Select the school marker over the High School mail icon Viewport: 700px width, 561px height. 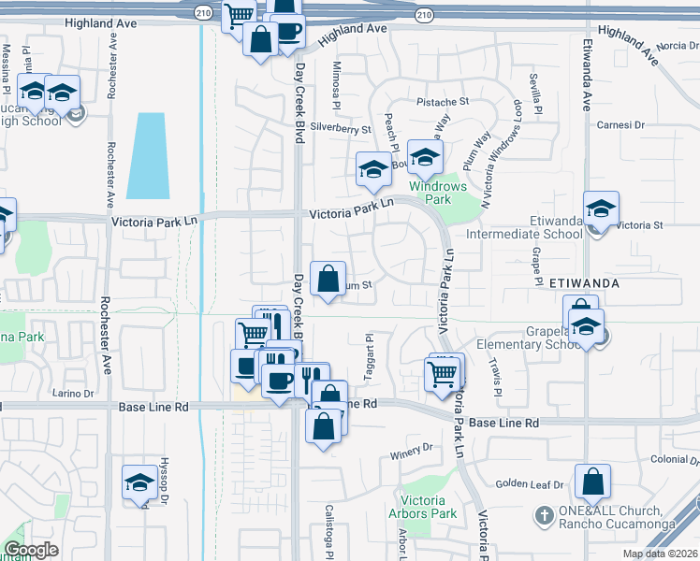pyautogui.click(x=62, y=94)
